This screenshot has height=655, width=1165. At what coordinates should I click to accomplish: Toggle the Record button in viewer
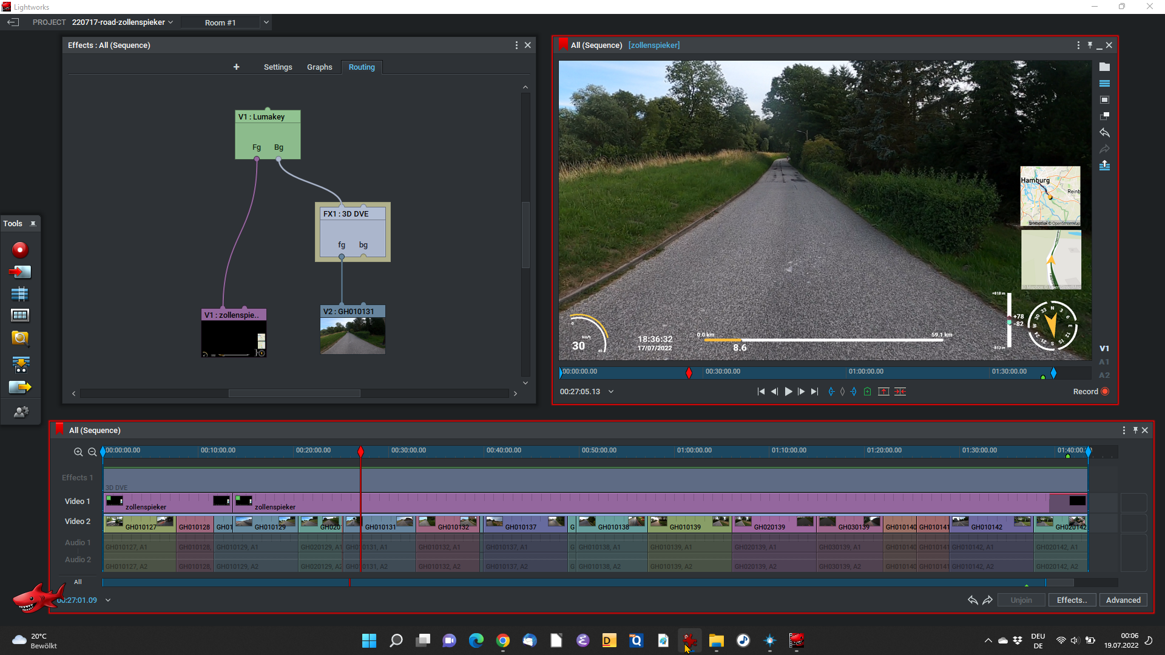click(1091, 392)
